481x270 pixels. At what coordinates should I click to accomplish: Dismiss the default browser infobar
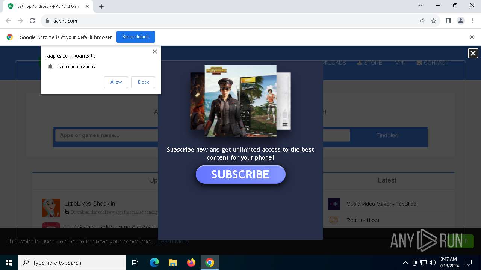pyautogui.click(x=472, y=37)
